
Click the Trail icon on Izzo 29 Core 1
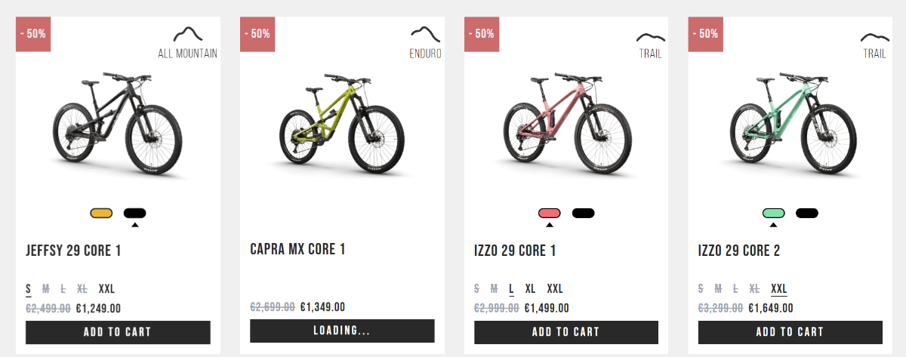pyautogui.click(x=650, y=36)
